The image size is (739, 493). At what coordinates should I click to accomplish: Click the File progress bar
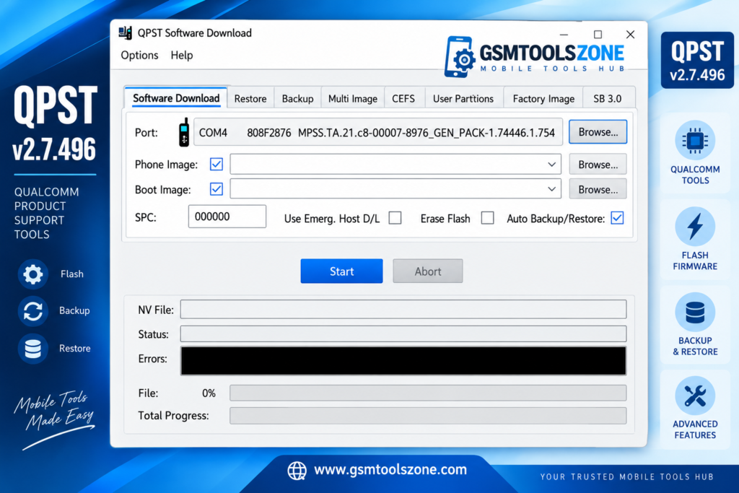[x=428, y=393]
